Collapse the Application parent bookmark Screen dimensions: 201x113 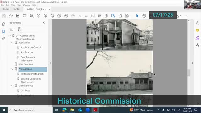click(x=12, y=43)
